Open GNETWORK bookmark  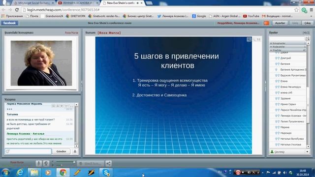75,16
